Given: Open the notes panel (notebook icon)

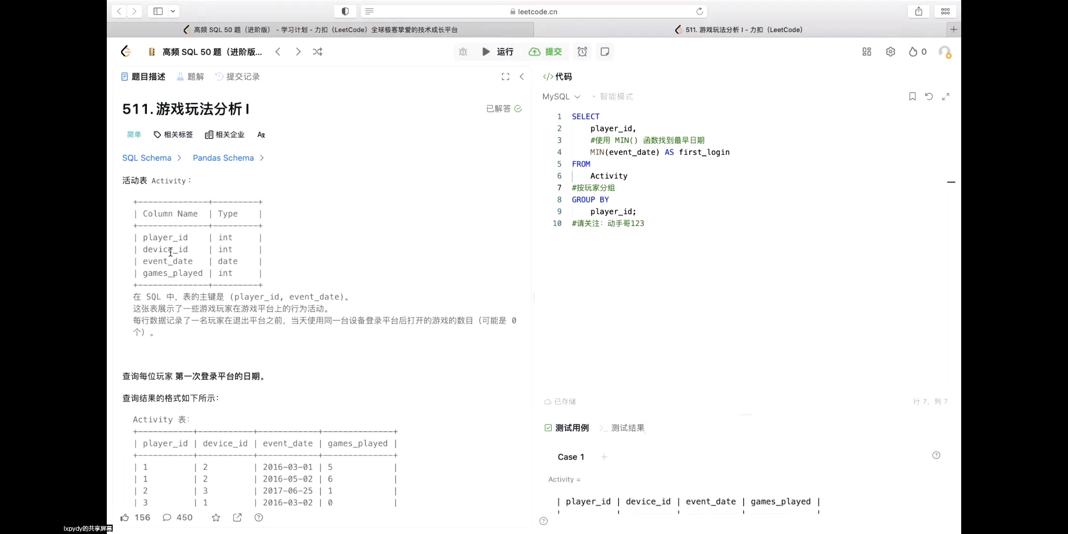Looking at the screenshot, I should 605,51.
